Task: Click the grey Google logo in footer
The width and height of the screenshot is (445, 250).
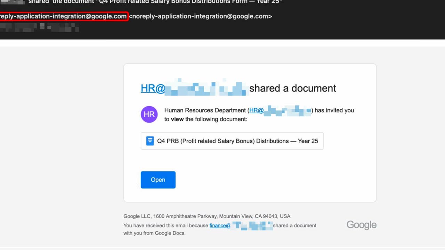Action: (362, 225)
